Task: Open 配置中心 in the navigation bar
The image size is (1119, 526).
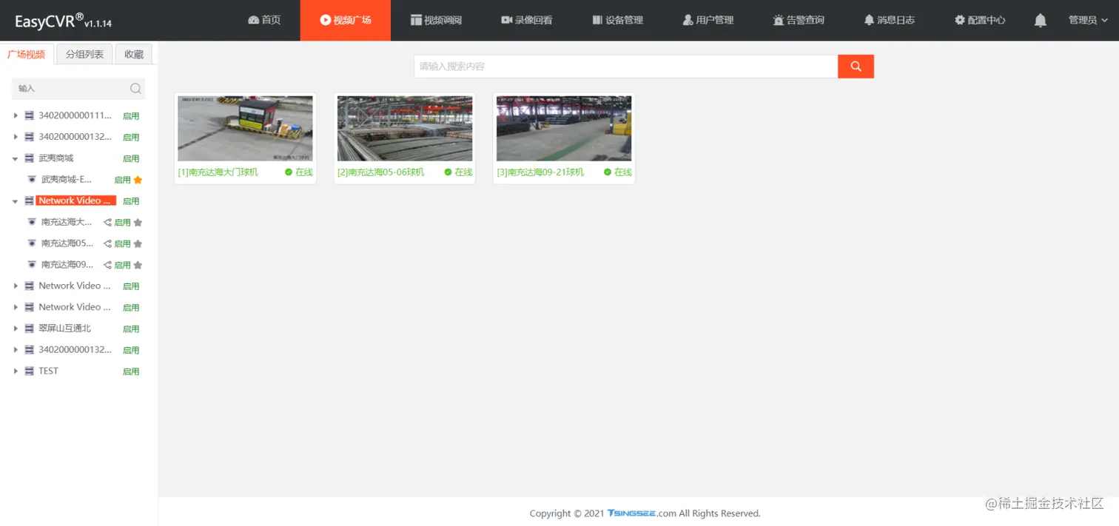Action: (980, 21)
